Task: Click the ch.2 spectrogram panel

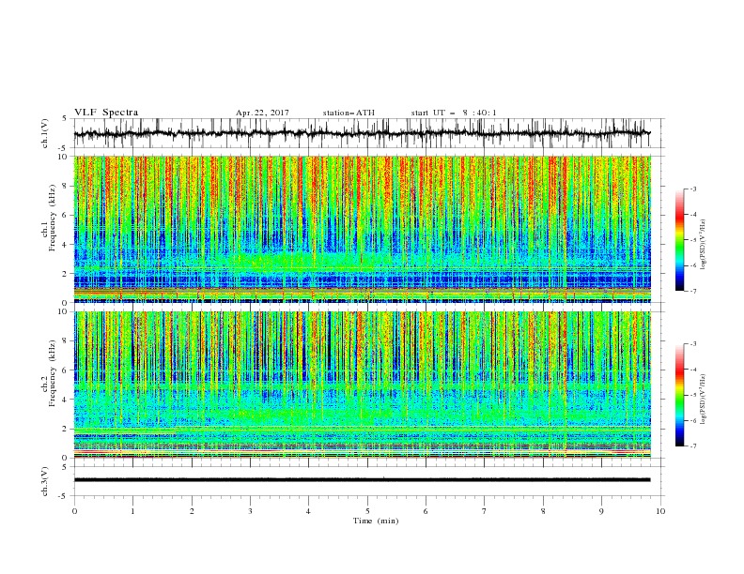Action: click(x=362, y=385)
